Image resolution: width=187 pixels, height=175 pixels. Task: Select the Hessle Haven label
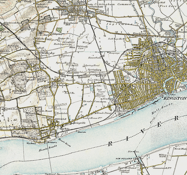coord(65,143)
